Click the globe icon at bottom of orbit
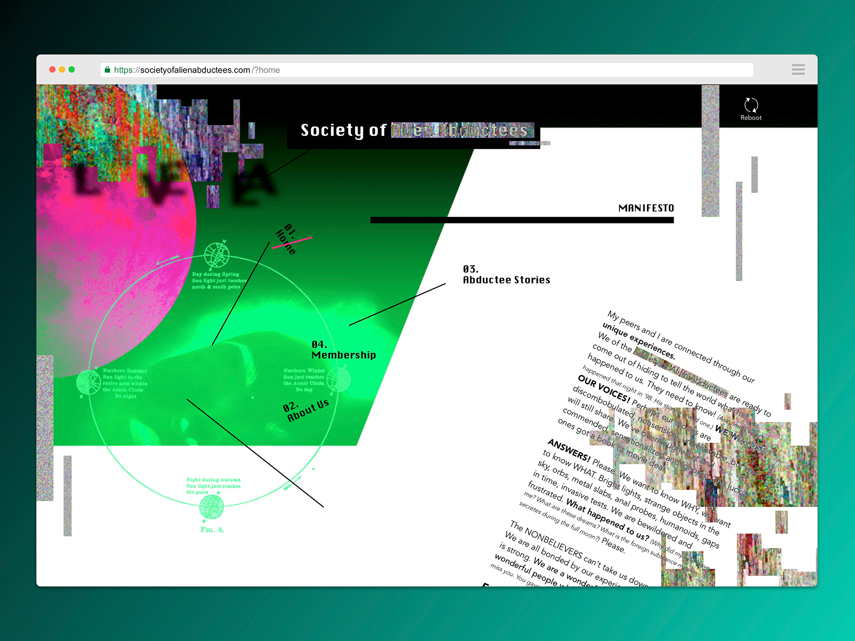The height and width of the screenshot is (641, 855). point(212,507)
